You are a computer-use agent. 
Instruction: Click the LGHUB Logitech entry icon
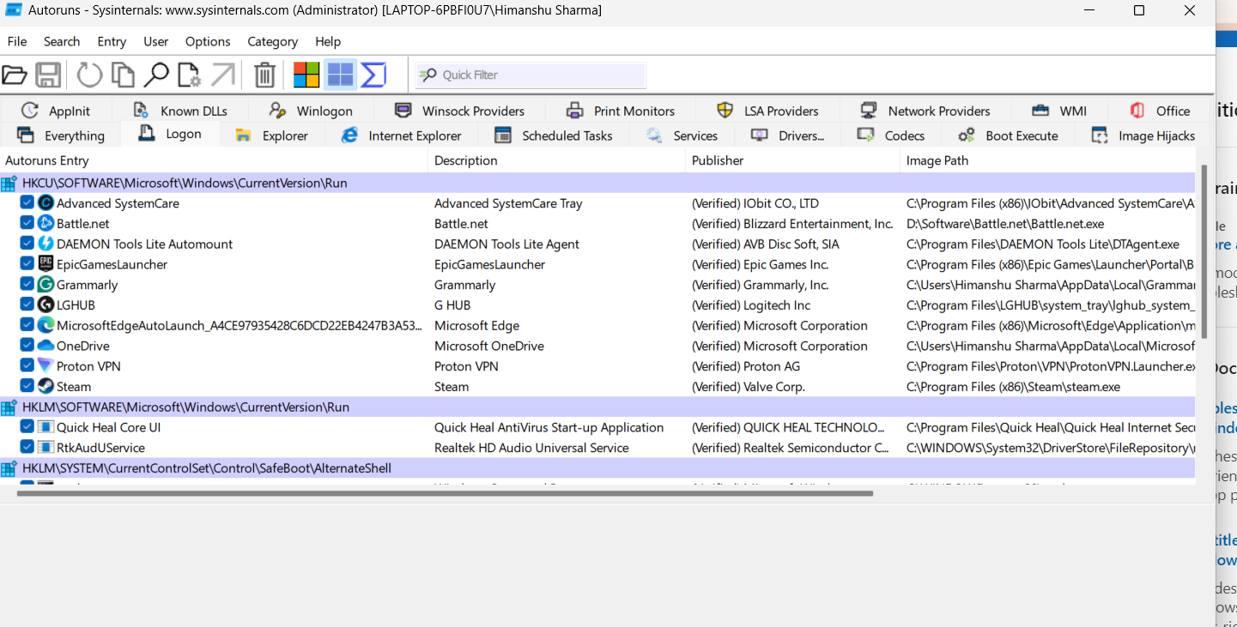[x=45, y=304]
